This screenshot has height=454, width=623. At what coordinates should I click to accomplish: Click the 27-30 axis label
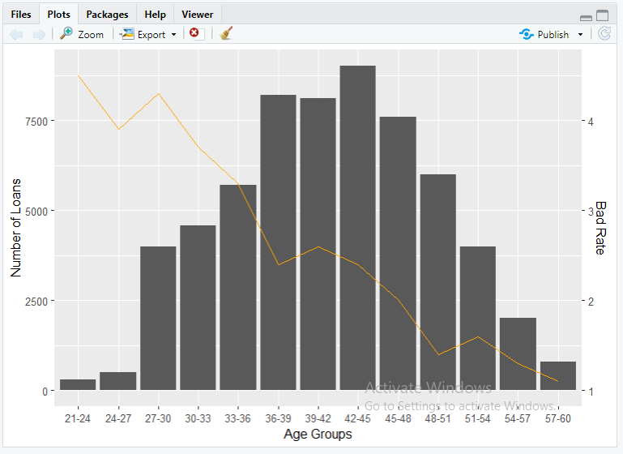point(158,418)
